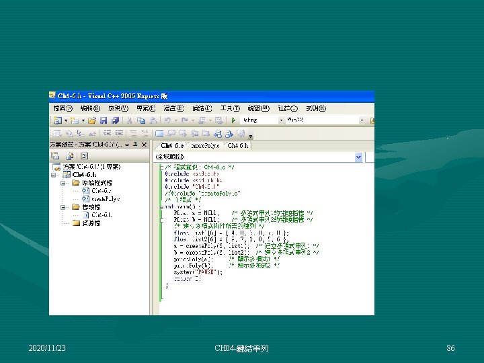Open the 檔案(F) File menu
The width and height of the screenshot is (484, 363).
point(63,108)
